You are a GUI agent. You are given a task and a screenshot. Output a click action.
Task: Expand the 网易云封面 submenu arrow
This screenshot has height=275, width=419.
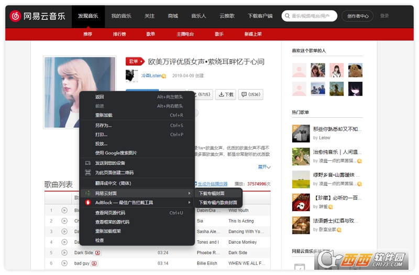[189, 193]
